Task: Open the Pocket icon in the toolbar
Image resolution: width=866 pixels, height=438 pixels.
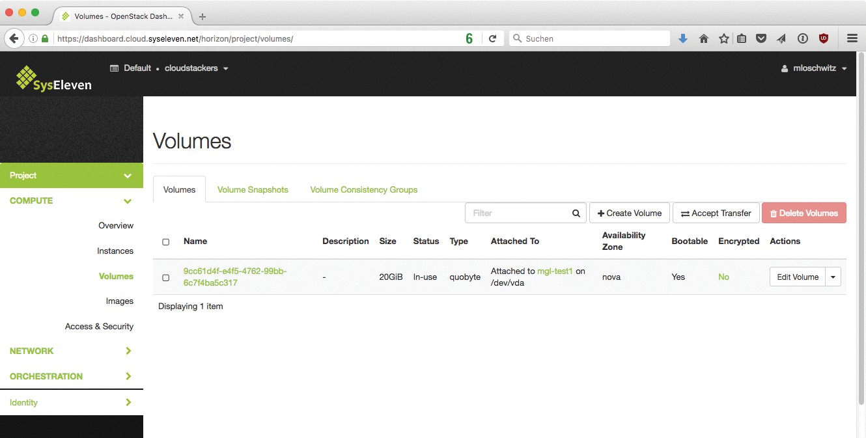Action: pyautogui.click(x=761, y=39)
